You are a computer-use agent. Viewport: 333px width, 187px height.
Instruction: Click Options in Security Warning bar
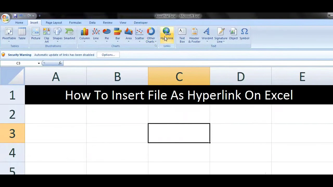pyautogui.click(x=108, y=55)
